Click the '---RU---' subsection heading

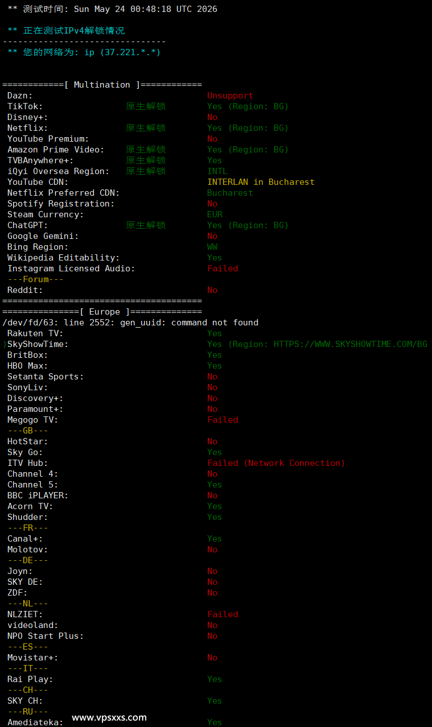click(28, 712)
